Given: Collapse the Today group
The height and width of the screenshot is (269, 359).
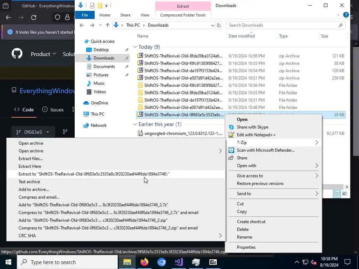Looking at the screenshot, I should (x=135, y=47).
